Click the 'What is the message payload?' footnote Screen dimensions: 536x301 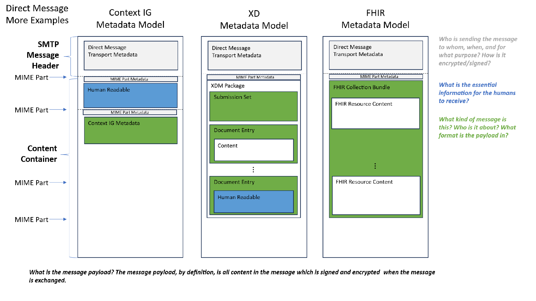pos(232,276)
